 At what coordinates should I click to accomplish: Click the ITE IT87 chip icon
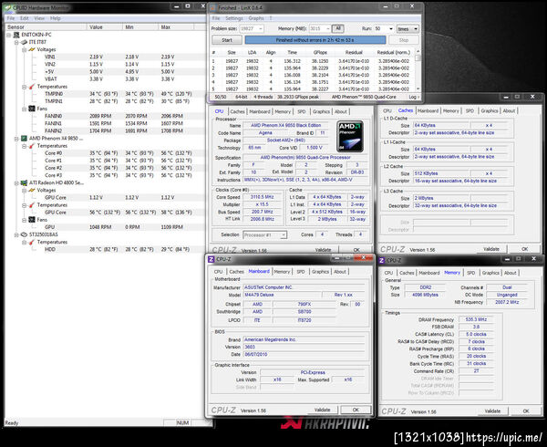pyautogui.click(x=24, y=42)
